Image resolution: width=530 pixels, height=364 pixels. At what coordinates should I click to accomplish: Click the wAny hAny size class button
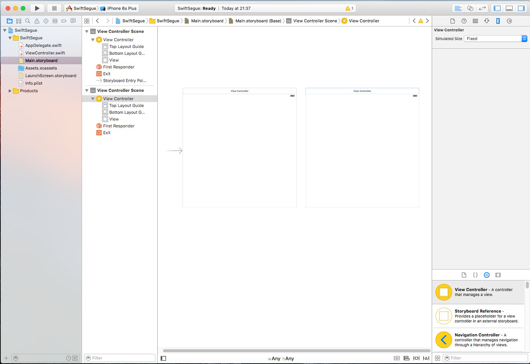pos(281,358)
